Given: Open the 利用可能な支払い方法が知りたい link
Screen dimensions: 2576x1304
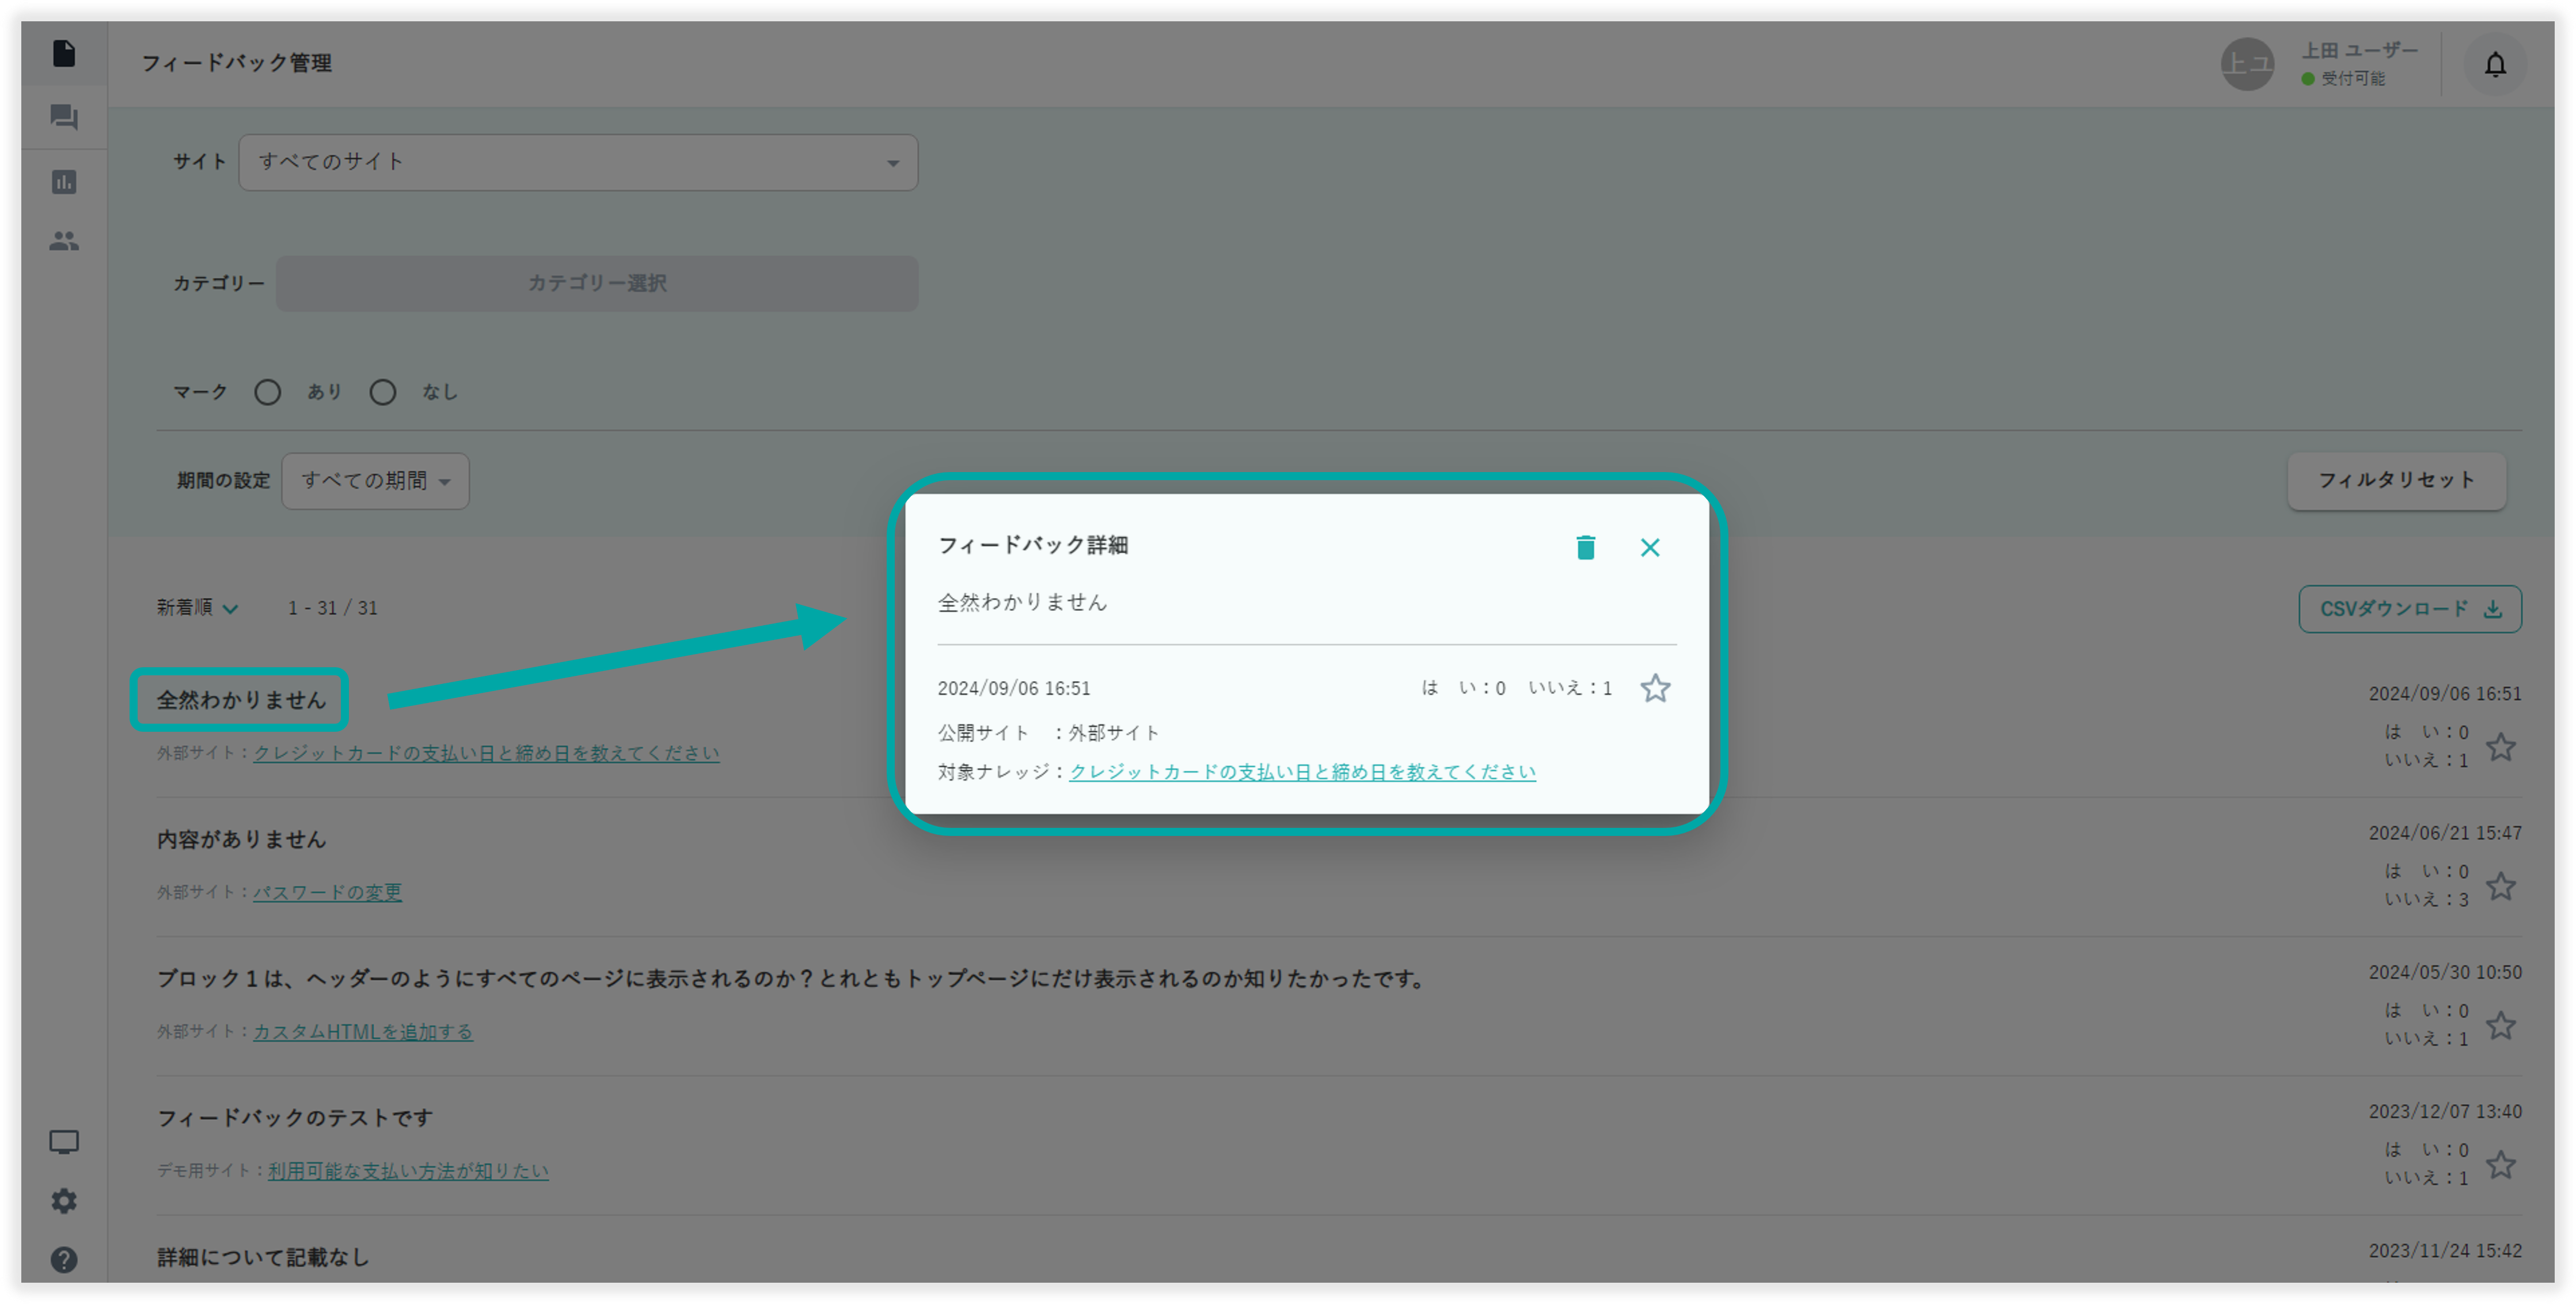Looking at the screenshot, I should (408, 1170).
